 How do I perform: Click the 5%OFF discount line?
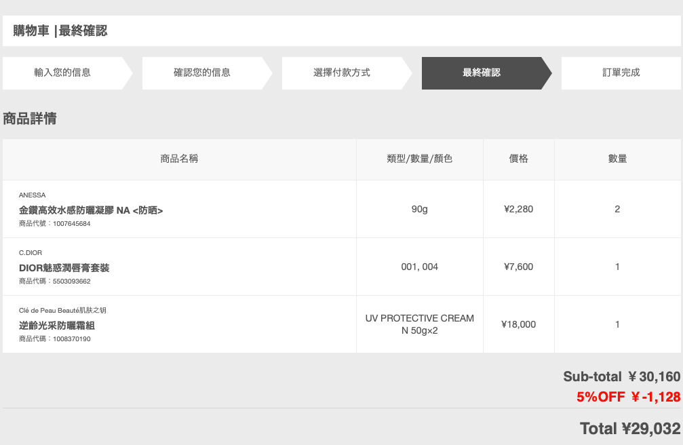(628, 398)
